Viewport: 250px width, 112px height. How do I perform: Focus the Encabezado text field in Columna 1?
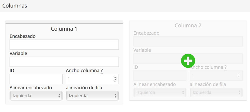point(64,45)
